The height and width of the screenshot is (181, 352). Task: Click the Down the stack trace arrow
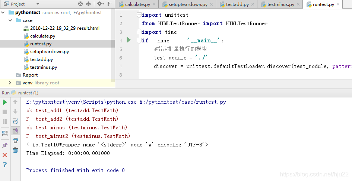(15, 111)
